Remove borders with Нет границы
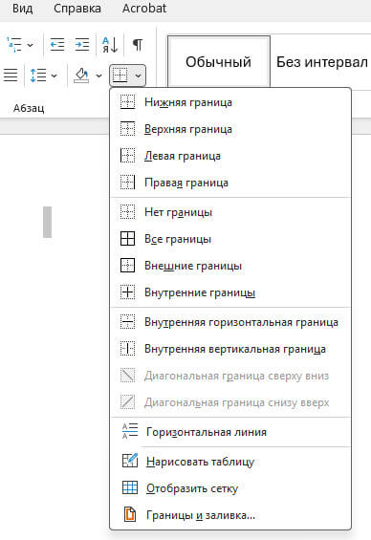 click(230, 212)
